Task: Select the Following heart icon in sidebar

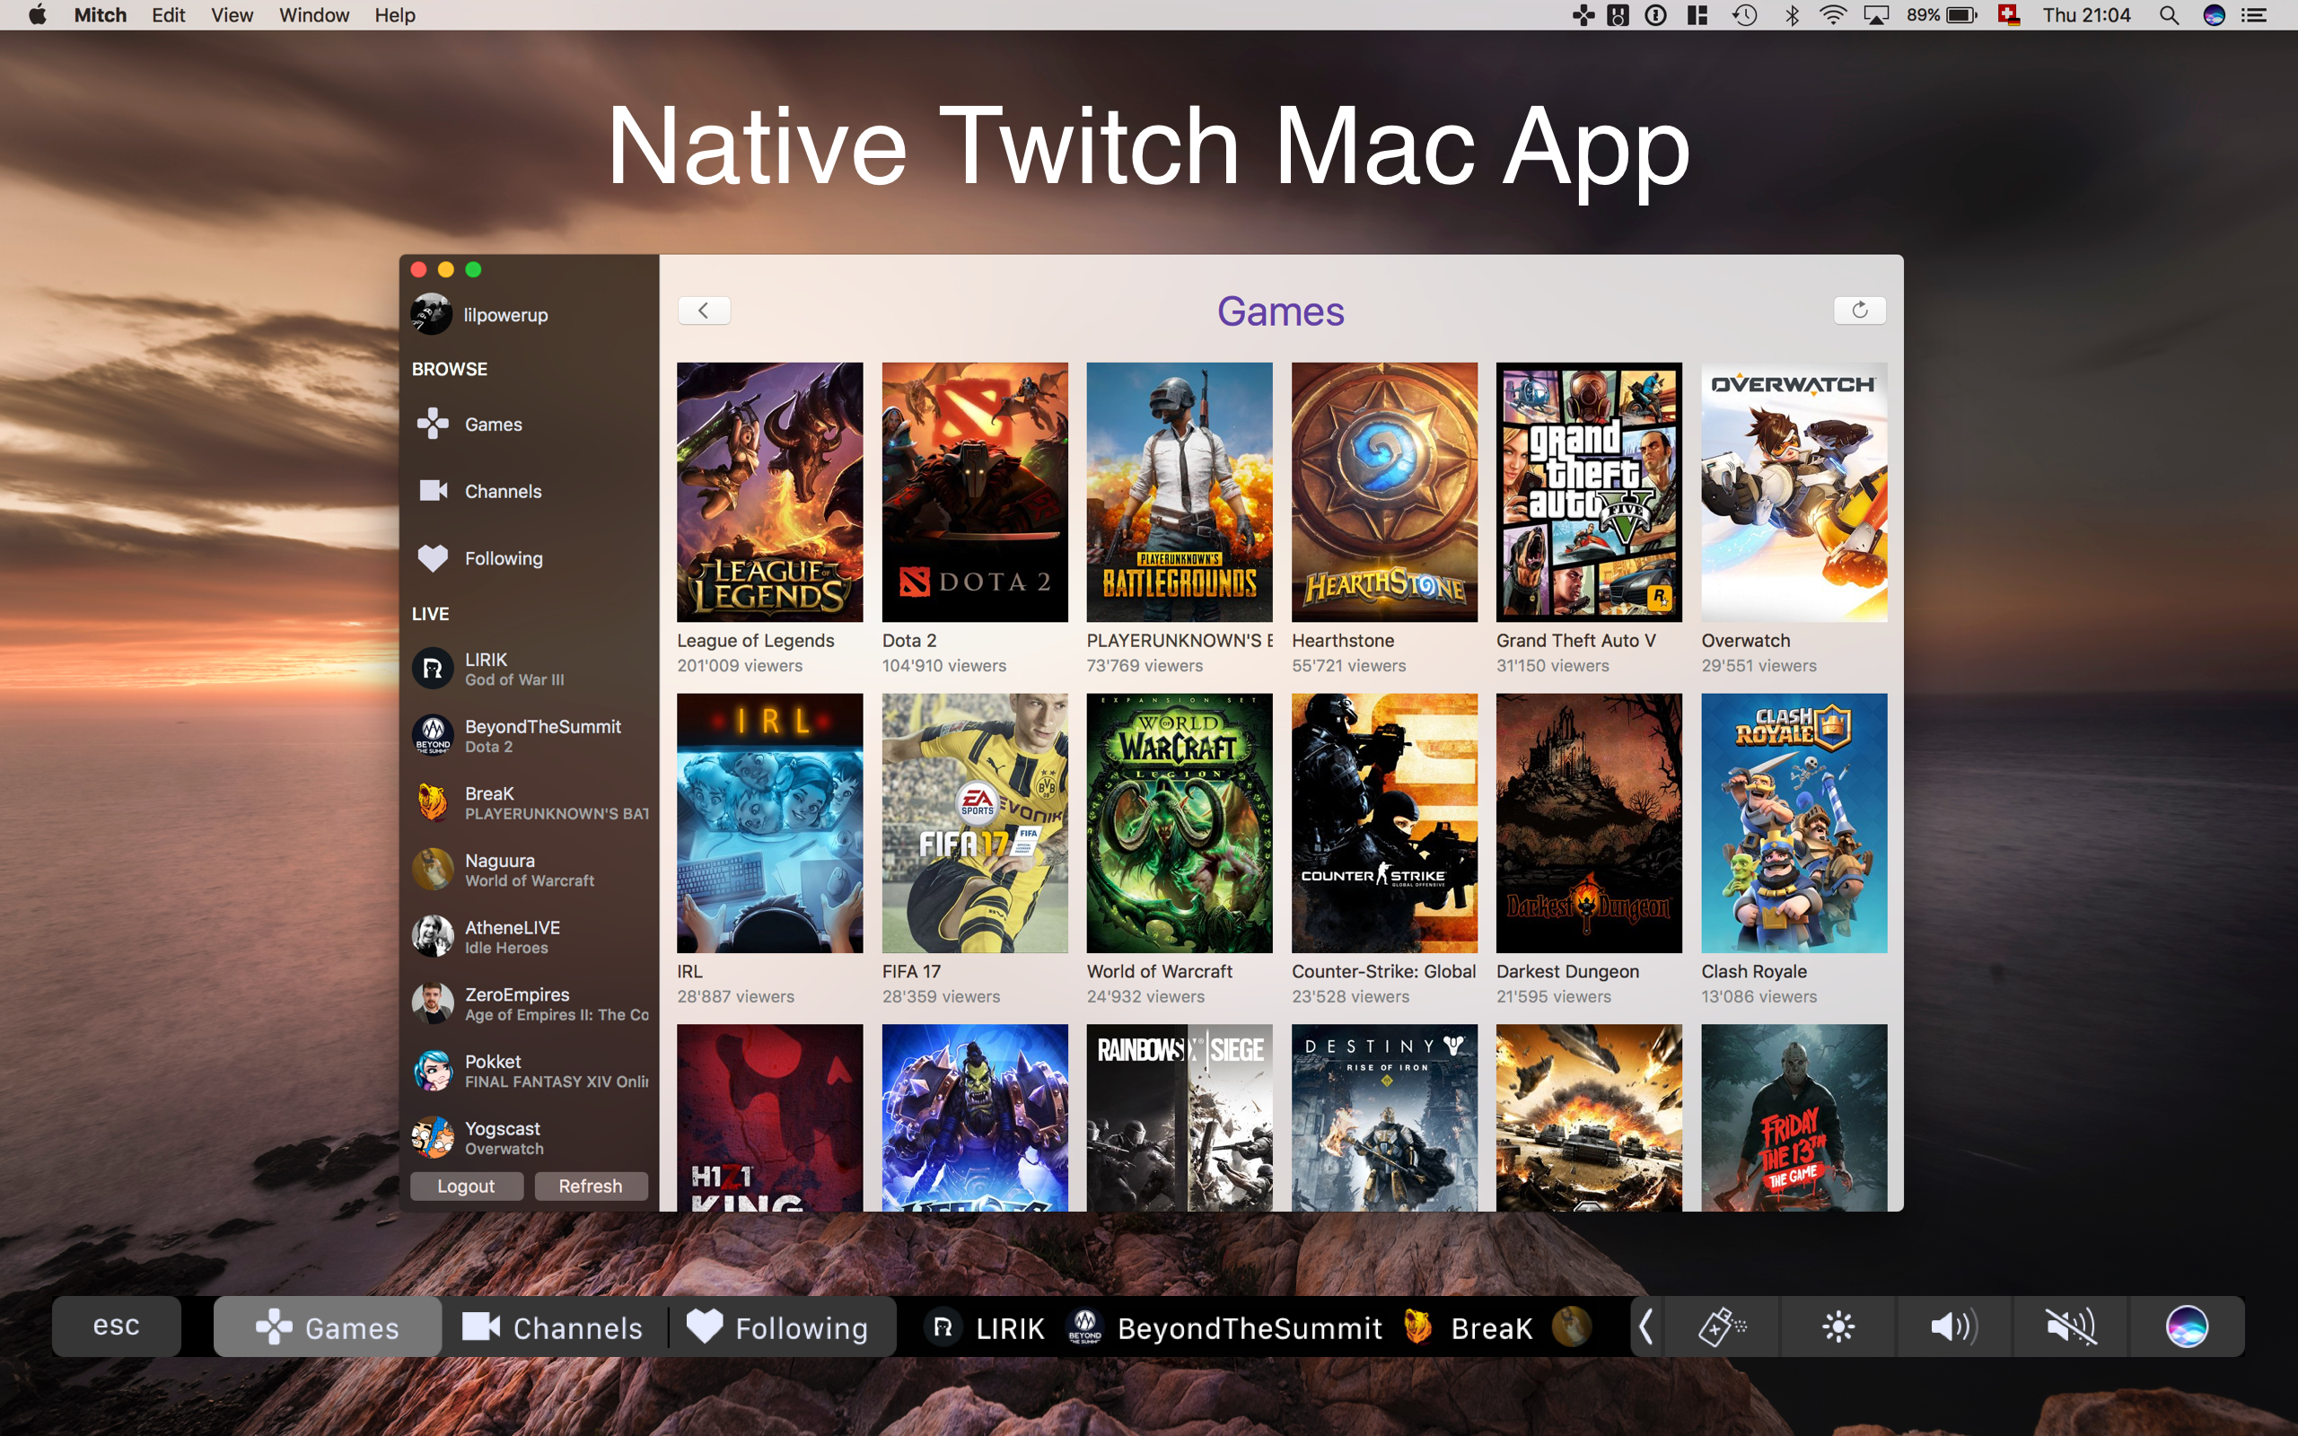Action: click(433, 558)
